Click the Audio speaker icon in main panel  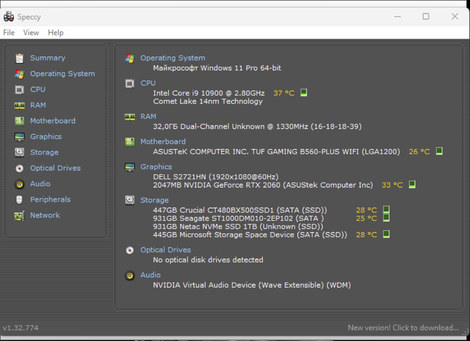click(130, 275)
